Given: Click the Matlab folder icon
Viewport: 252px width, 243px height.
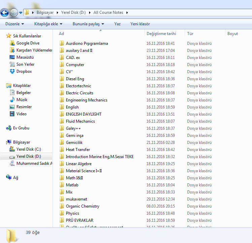Looking at the screenshot, I should coord(62,185).
